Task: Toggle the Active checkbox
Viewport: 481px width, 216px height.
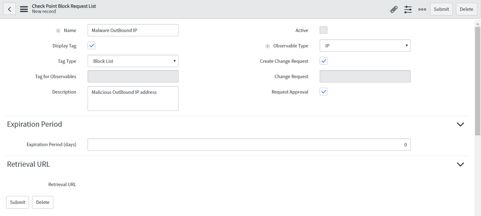Action: 324,30
